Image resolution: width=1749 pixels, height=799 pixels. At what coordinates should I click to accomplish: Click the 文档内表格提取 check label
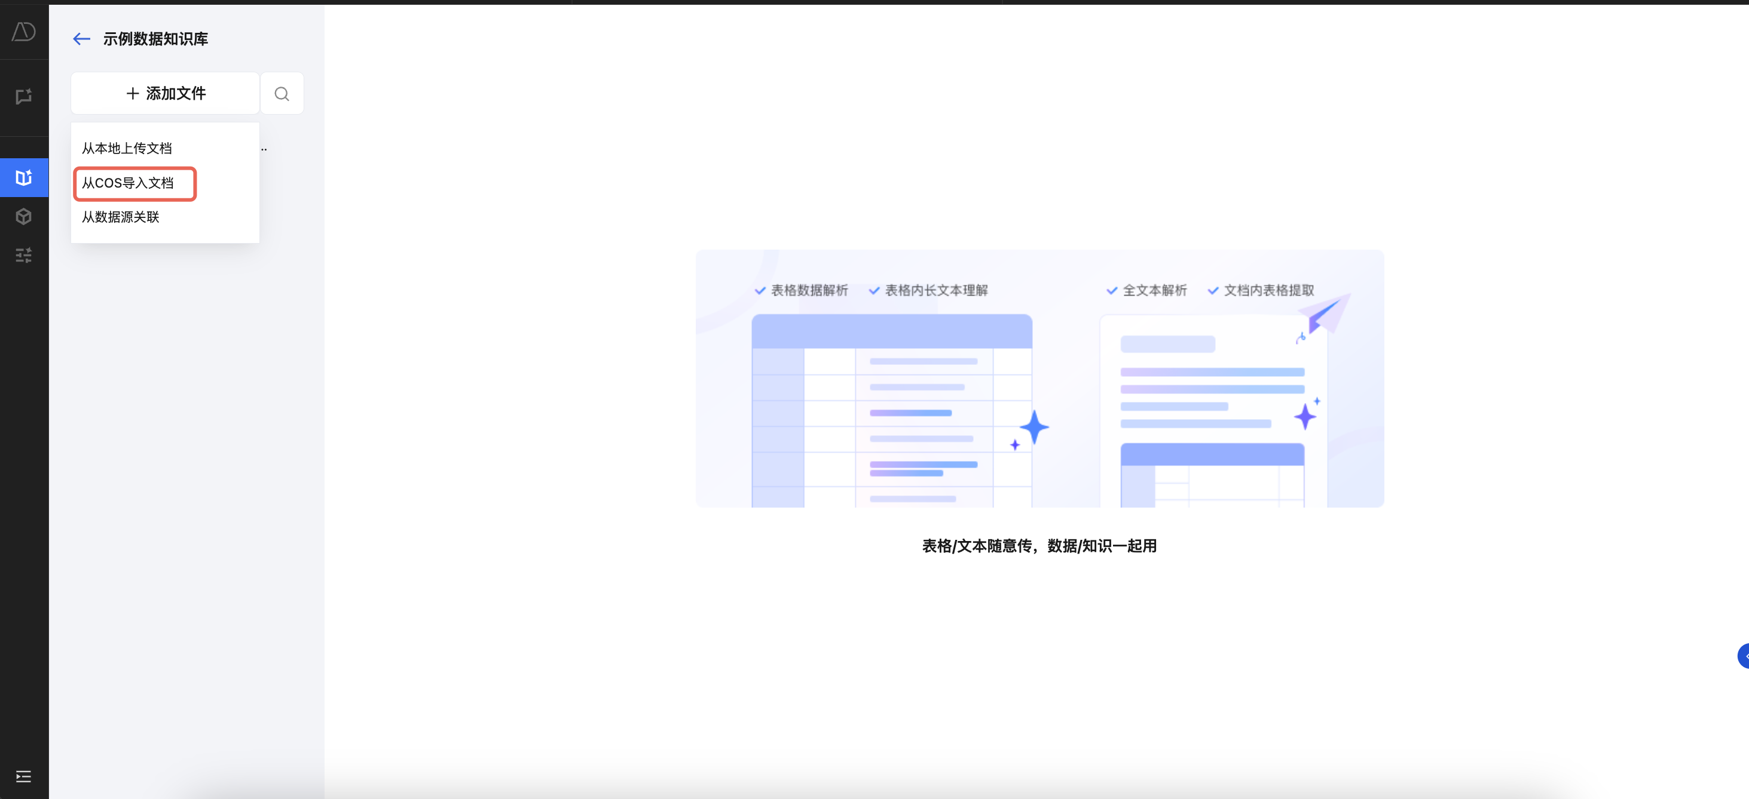click(x=1268, y=290)
